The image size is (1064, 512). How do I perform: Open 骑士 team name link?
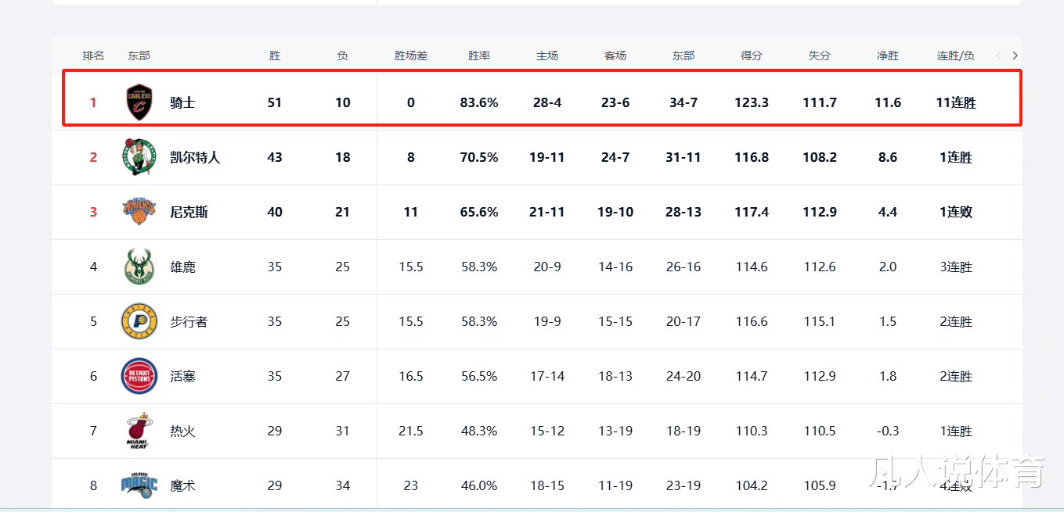182,102
